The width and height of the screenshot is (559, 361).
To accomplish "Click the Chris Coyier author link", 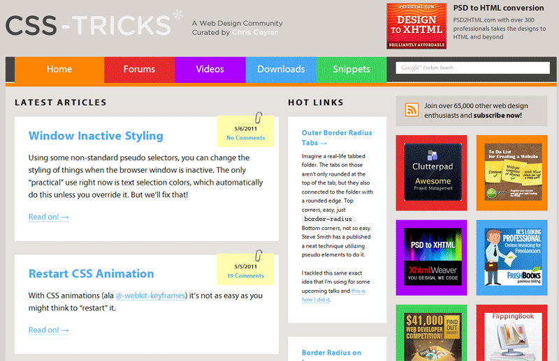I will (255, 32).
